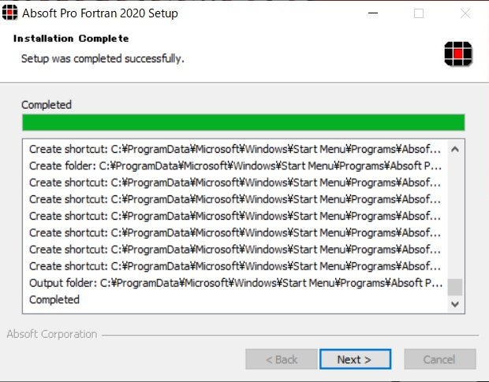Select the 'Create folder' log line
489x382 pixels.
coord(236,166)
